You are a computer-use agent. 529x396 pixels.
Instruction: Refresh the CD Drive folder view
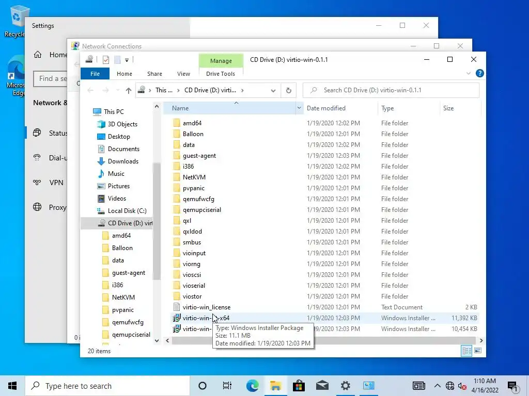click(288, 90)
